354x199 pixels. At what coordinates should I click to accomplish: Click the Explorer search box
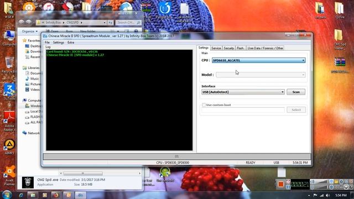(x=128, y=23)
